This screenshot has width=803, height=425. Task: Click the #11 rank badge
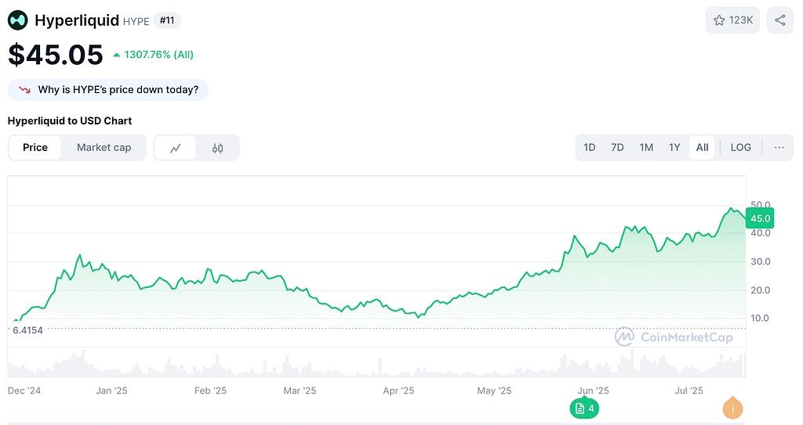(x=167, y=20)
